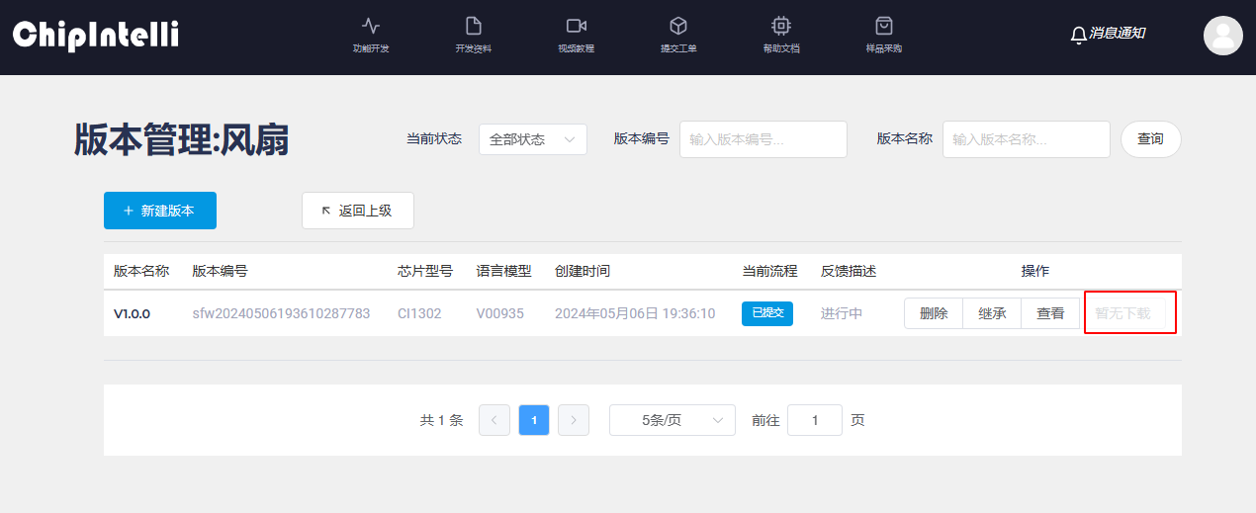Click the 反馈描述 column header
The width and height of the screenshot is (1256, 513).
click(849, 271)
